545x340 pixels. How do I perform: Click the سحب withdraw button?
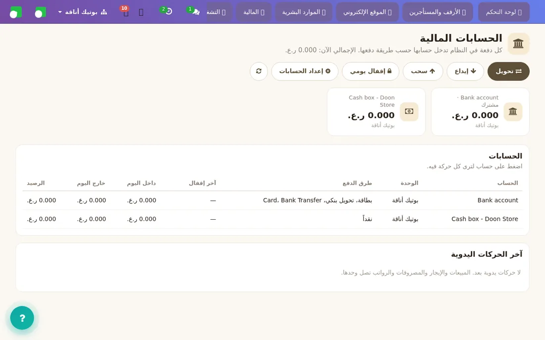pos(423,71)
